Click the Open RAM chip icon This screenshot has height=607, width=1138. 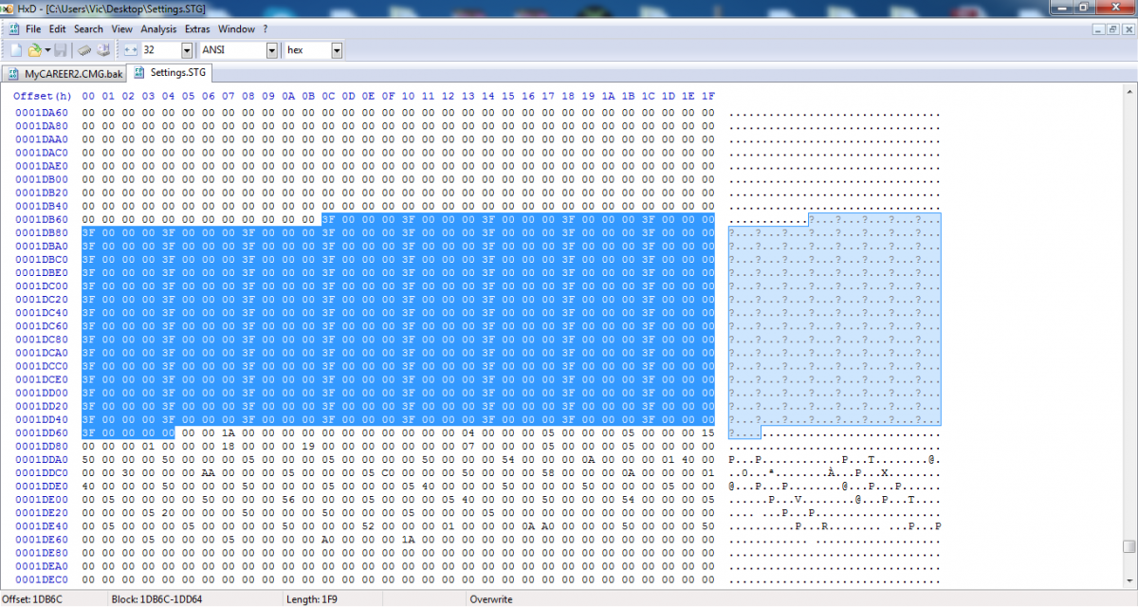[83, 49]
